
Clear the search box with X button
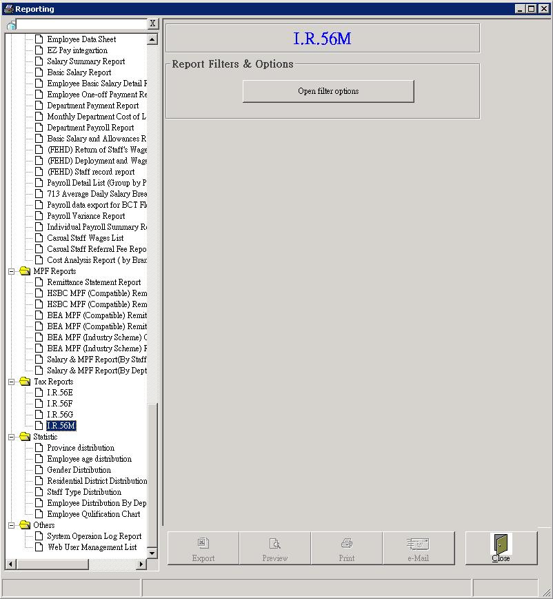(153, 24)
